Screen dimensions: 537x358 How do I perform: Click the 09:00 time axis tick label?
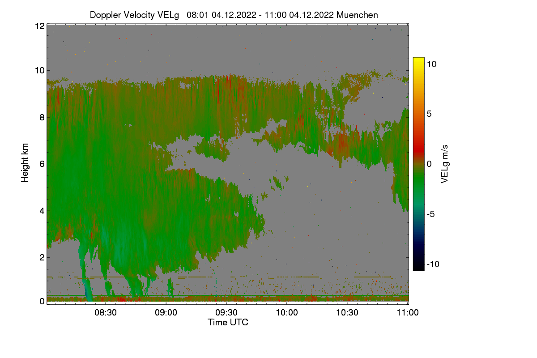point(166,313)
